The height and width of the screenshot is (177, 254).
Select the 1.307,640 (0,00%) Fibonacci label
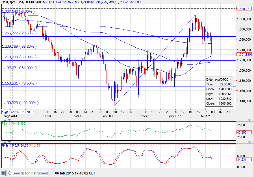pos(18,12)
